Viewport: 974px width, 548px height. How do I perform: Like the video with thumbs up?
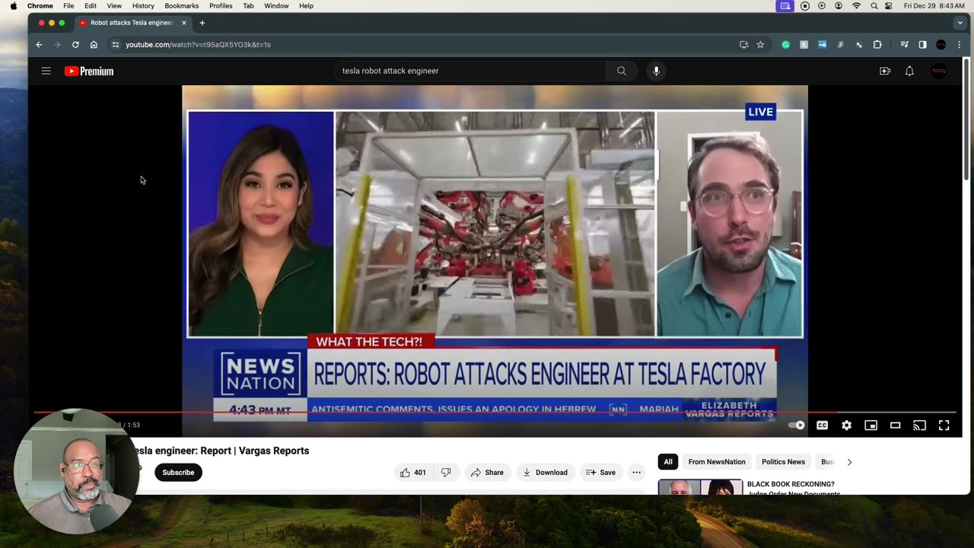(x=413, y=473)
